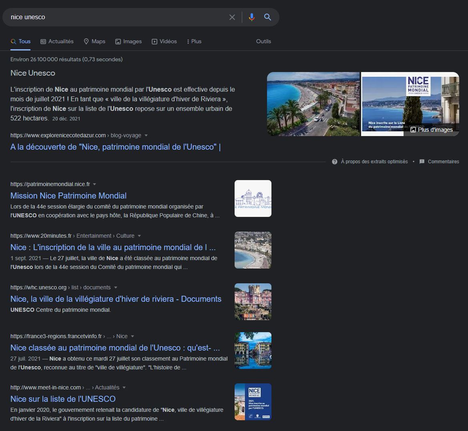Click the france3-regions result thumbnail

(x=253, y=351)
